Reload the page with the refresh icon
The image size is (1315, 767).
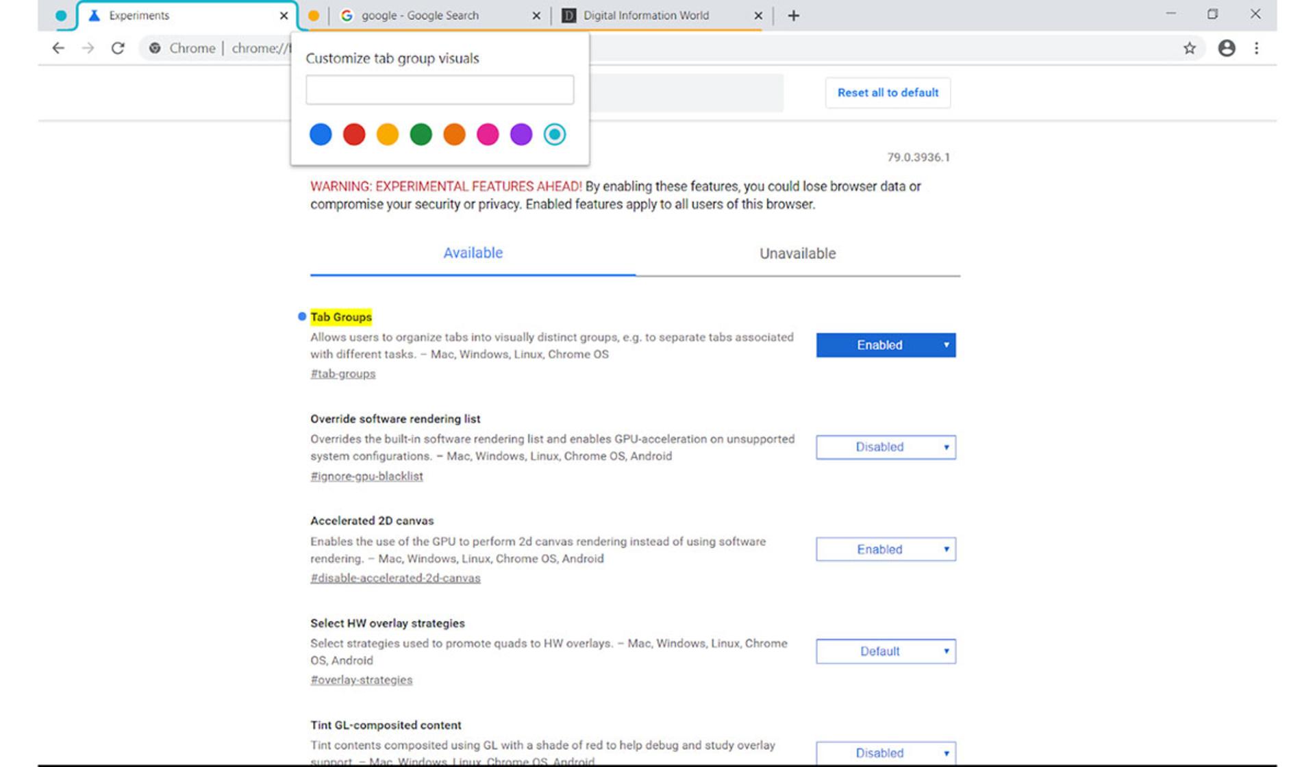118,48
